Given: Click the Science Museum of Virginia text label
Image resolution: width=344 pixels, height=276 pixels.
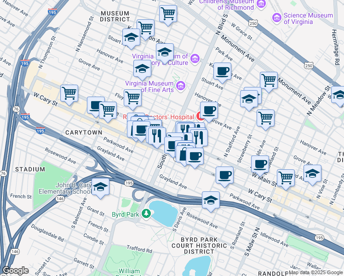Looking at the screenshot, I should click(308, 18).
